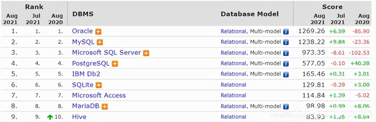Expand details via Microsoft SQL Server plus icon
Viewport: 376px width, 122px height.
coord(146,53)
